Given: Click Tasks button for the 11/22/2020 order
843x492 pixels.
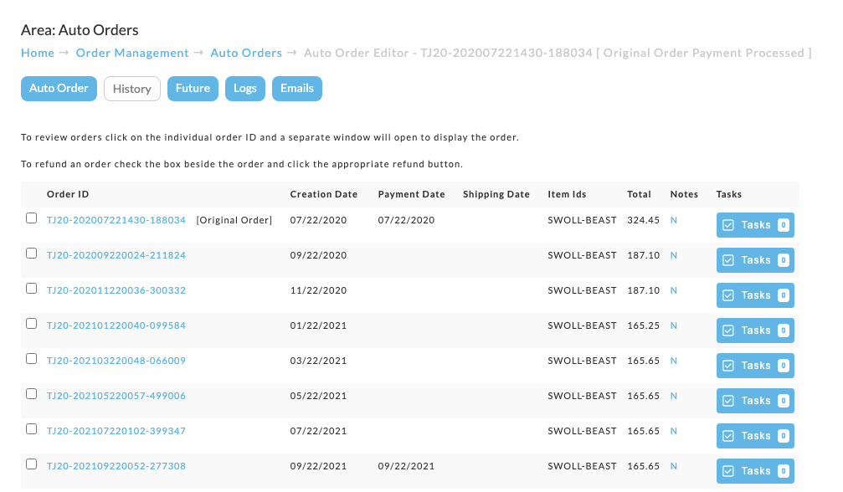Looking at the screenshot, I should tap(755, 295).
